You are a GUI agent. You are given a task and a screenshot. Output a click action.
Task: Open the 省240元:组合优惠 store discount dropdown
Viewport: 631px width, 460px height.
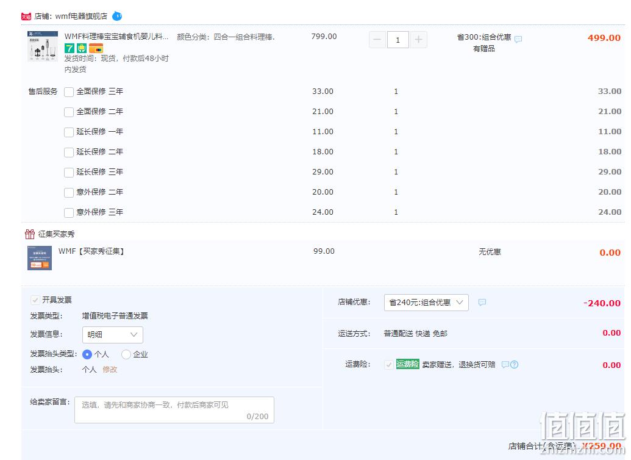pyautogui.click(x=426, y=303)
